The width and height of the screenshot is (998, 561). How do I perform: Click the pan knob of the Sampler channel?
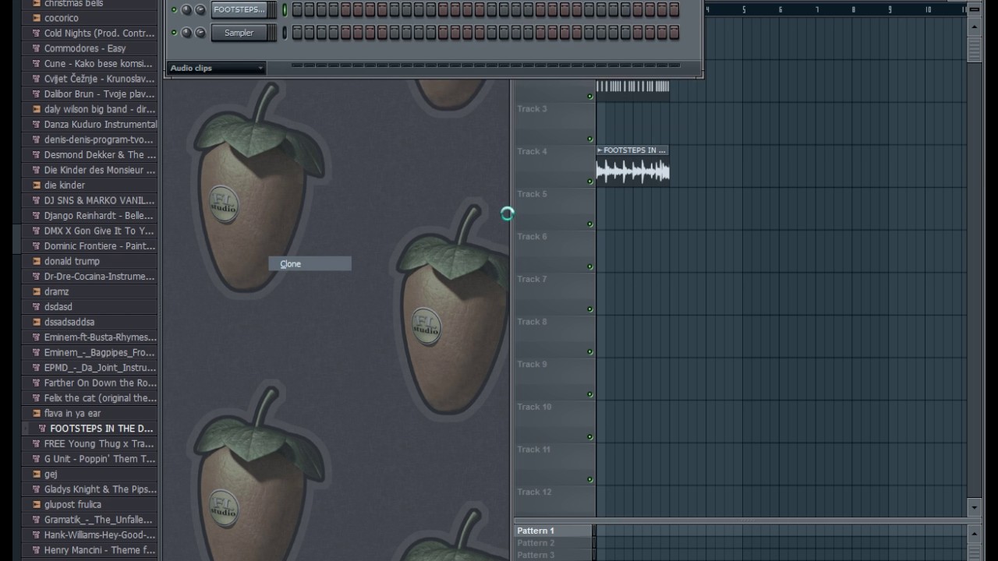(186, 33)
